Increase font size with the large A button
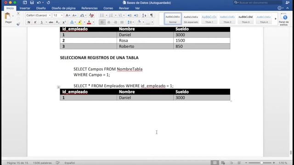 [68, 15]
